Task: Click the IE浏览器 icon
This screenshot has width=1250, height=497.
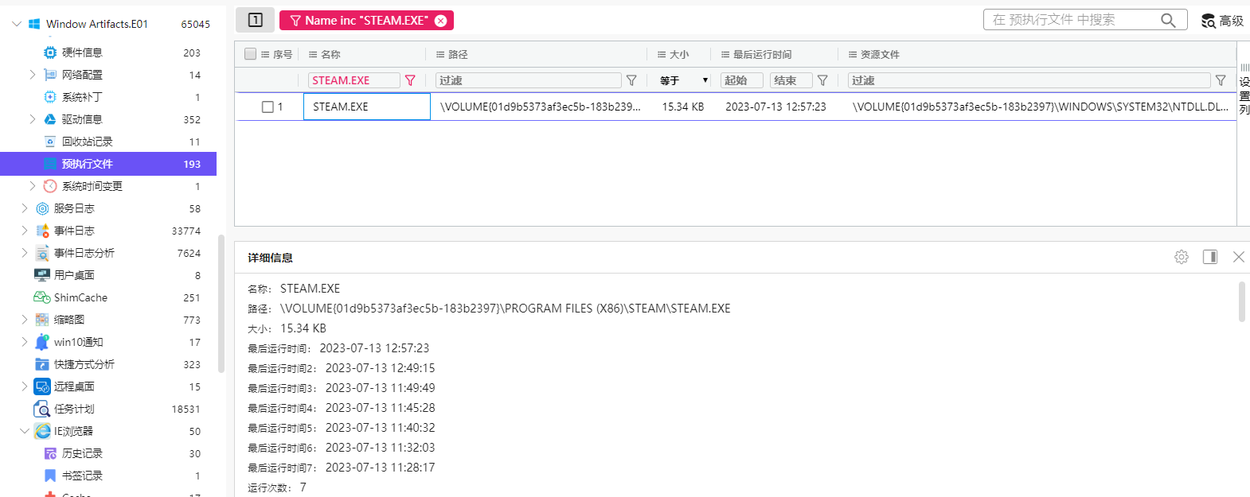Action: [x=42, y=431]
